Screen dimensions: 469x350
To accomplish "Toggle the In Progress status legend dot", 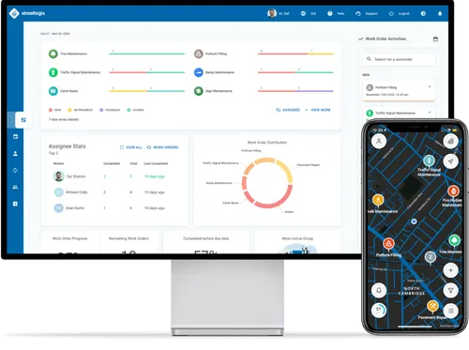I will 69,110.
